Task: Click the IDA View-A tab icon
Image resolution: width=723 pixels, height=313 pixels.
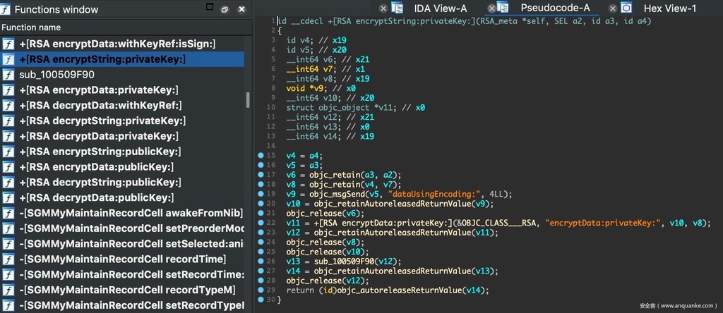Action: (398, 8)
